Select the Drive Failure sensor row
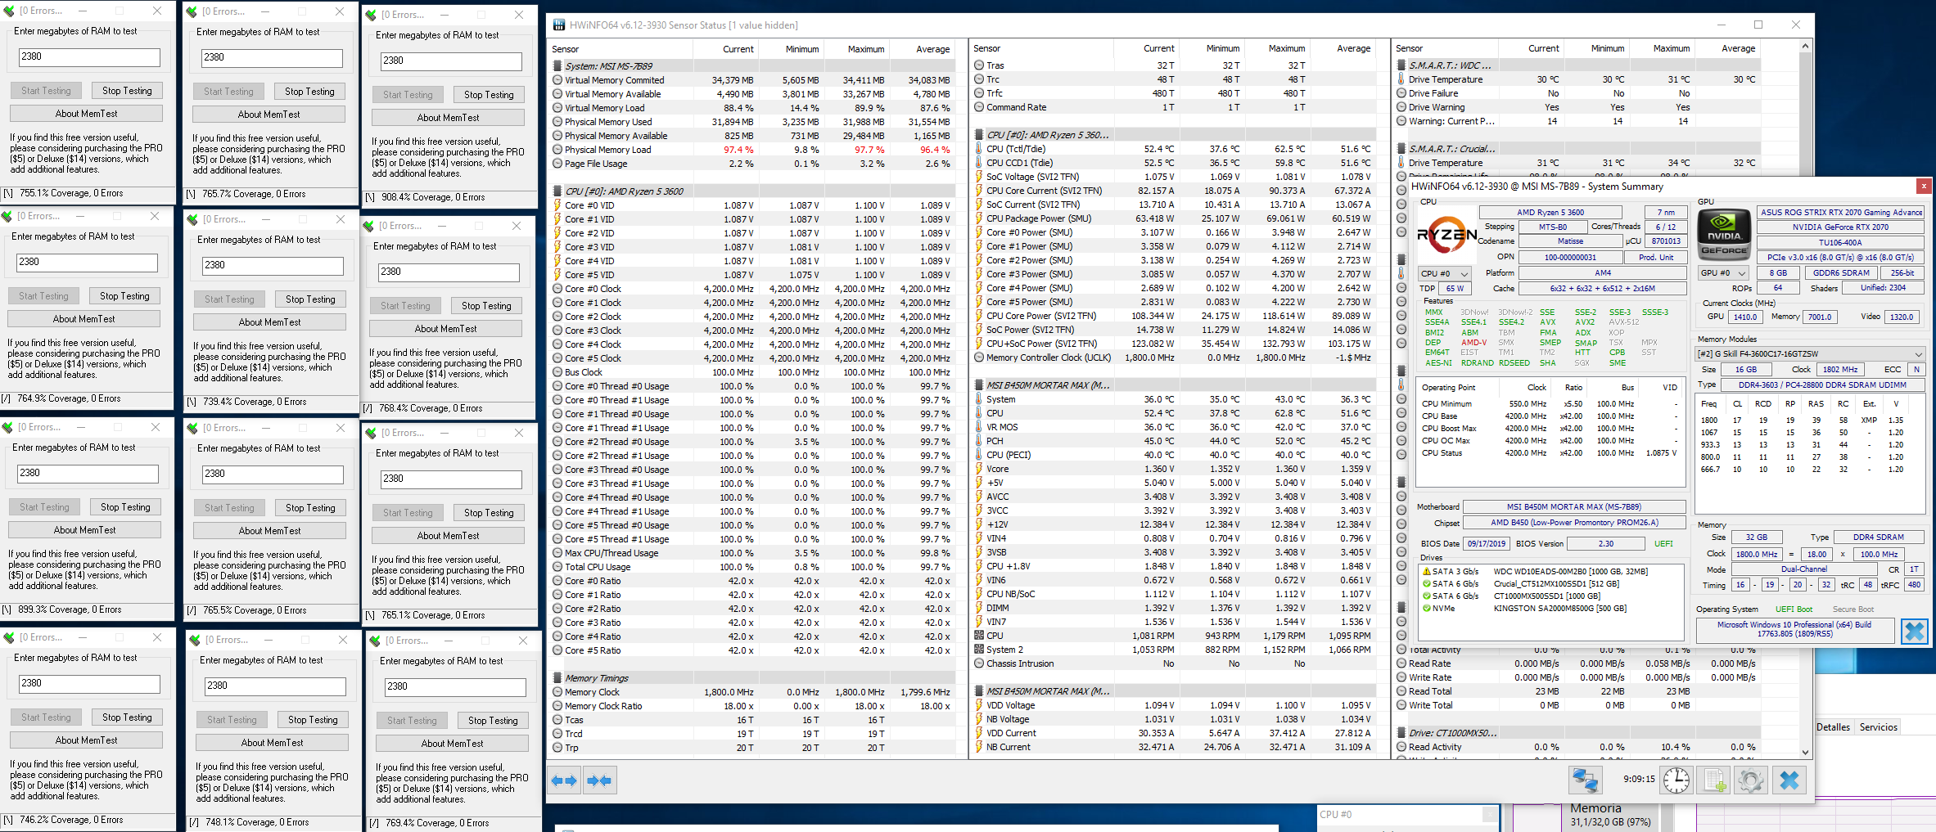Image resolution: width=1936 pixels, height=832 pixels. [x=1596, y=93]
